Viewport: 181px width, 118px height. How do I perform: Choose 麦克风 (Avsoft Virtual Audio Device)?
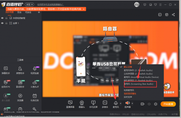tap(141, 77)
